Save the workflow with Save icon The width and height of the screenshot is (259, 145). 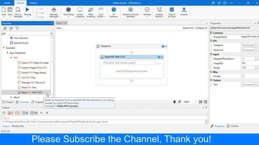coord(10,10)
